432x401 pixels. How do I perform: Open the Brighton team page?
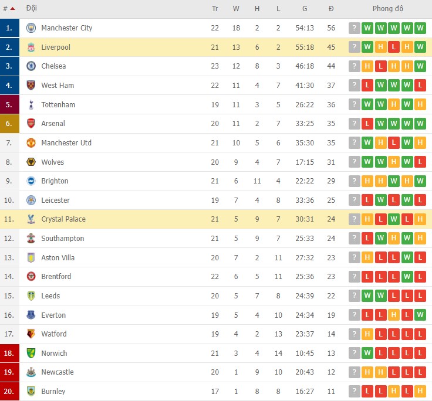(55, 181)
